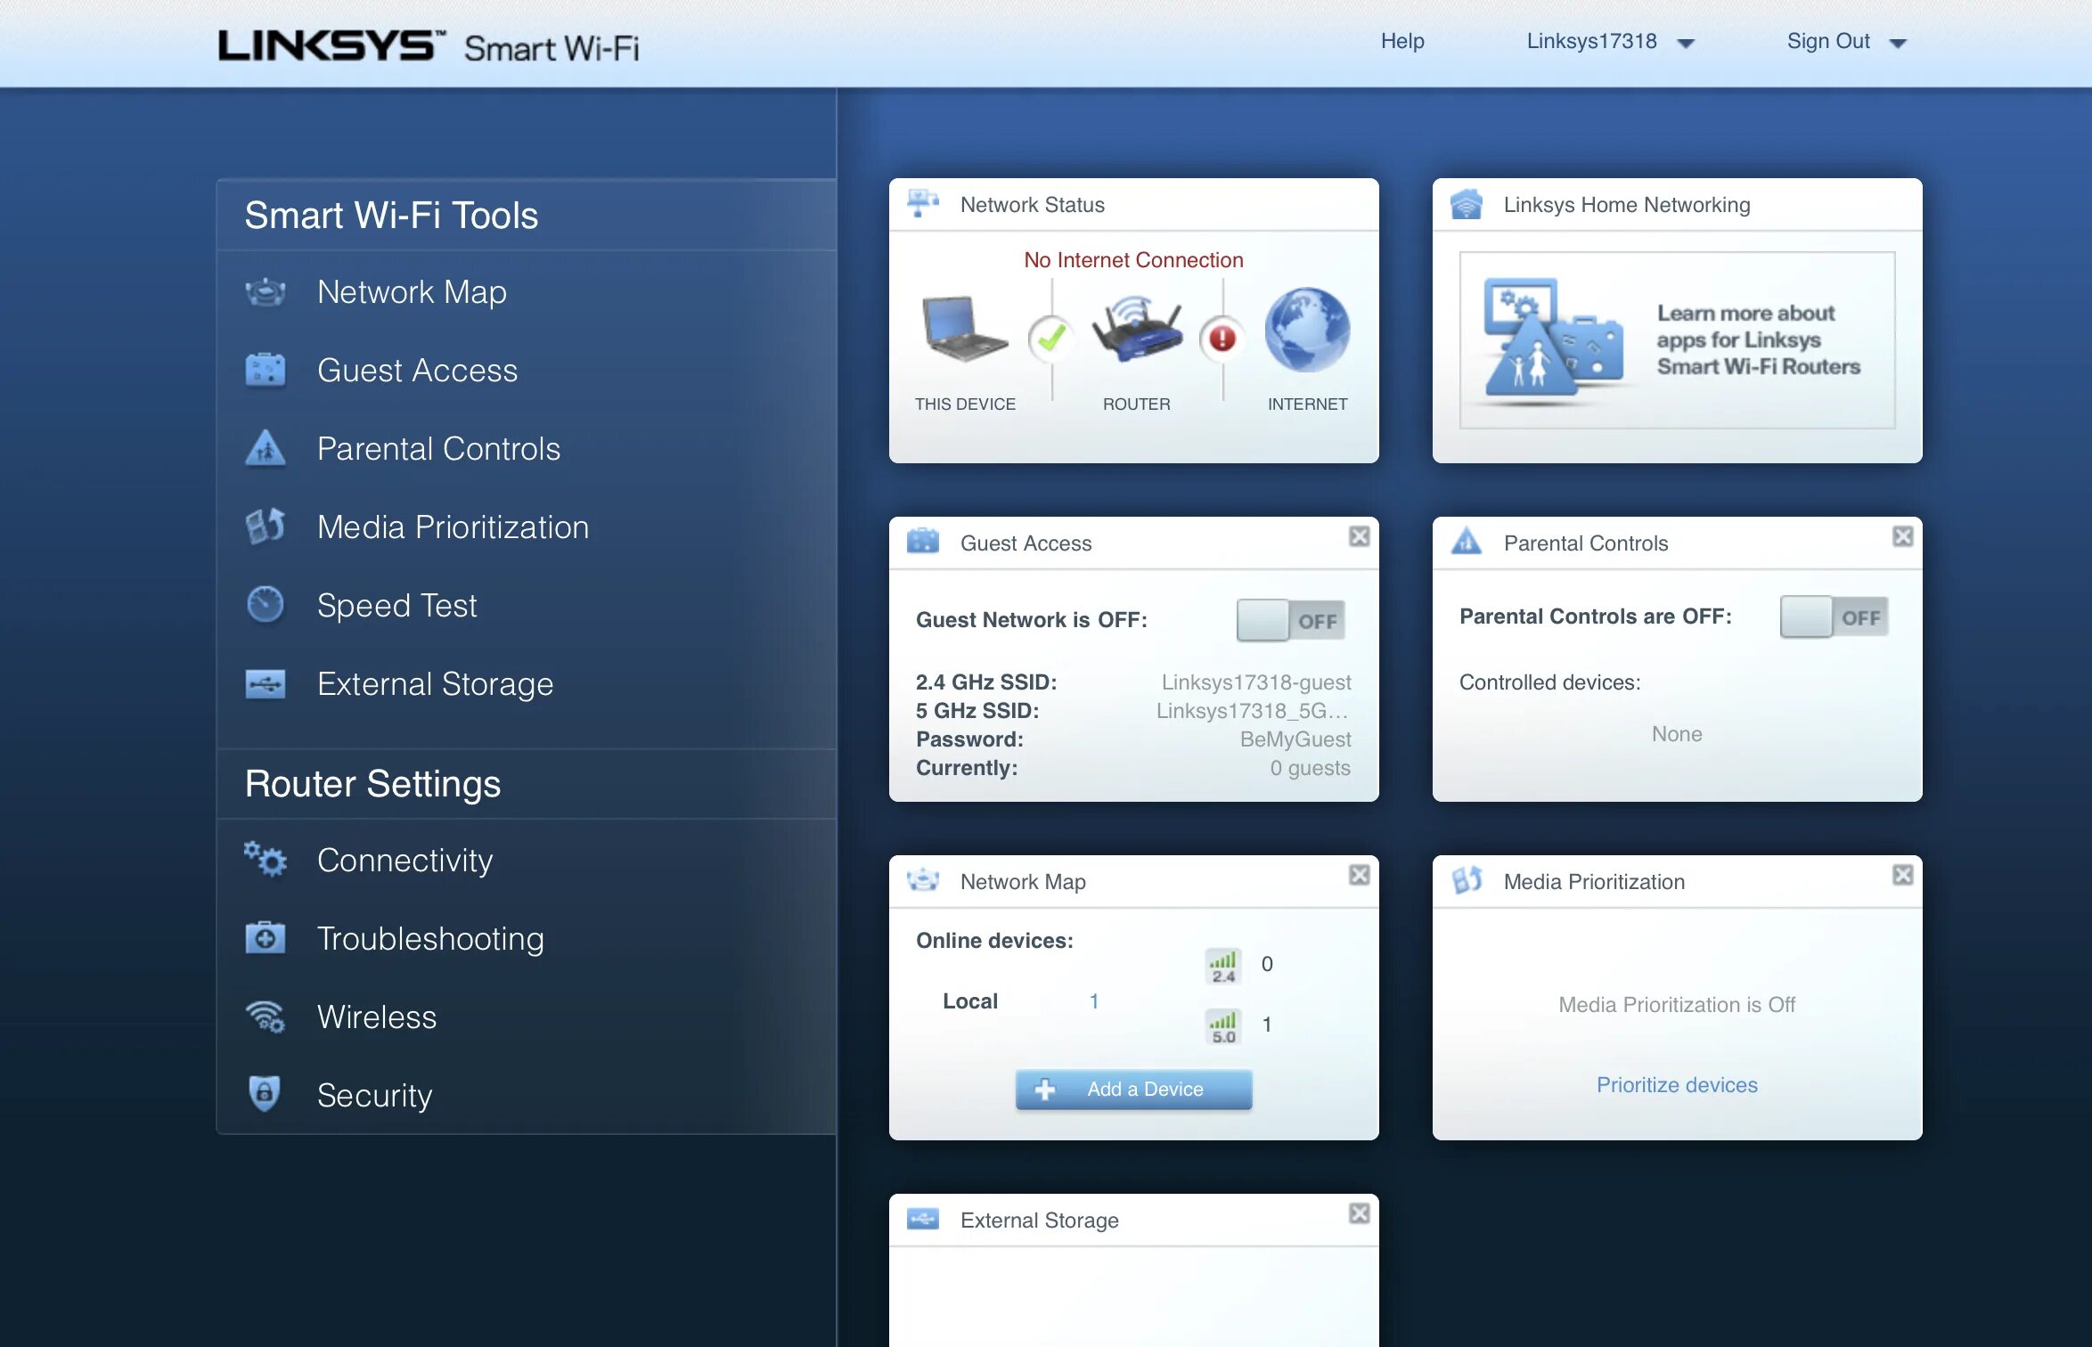Click the Troubleshooting first-aid icon
This screenshot has height=1347, width=2092.
(265, 938)
